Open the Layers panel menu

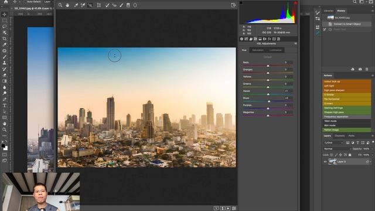tap(373, 135)
